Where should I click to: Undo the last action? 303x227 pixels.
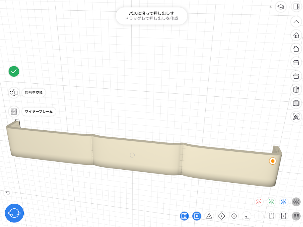(8, 192)
